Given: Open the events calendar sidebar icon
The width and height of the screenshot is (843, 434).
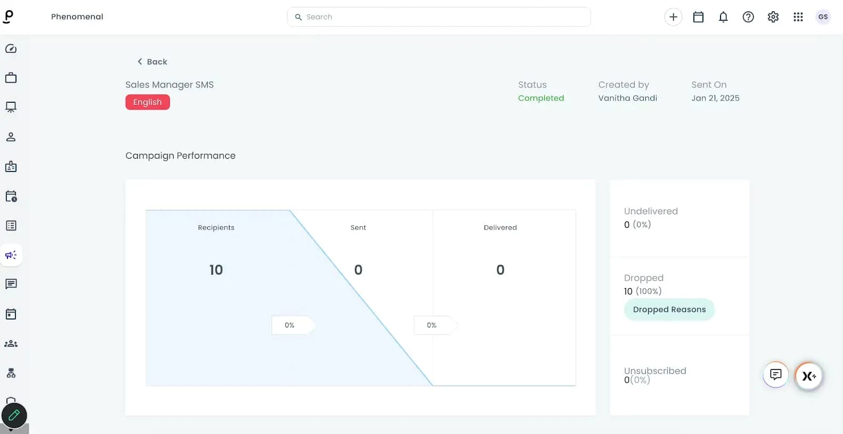Looking at the screenshot, I should click(x=11, y=314).
